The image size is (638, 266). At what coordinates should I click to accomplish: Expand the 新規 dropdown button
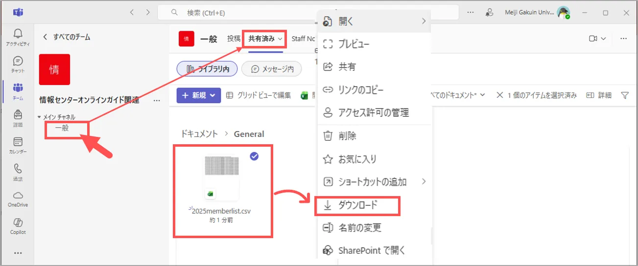tap(198, 95)
